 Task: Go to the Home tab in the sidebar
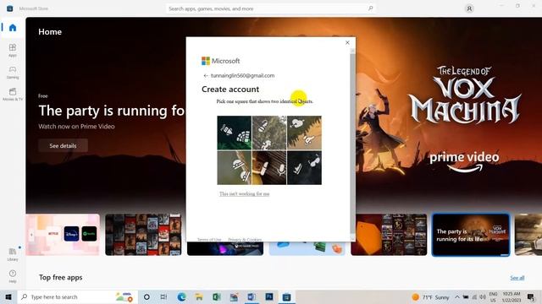pos(13,28)
